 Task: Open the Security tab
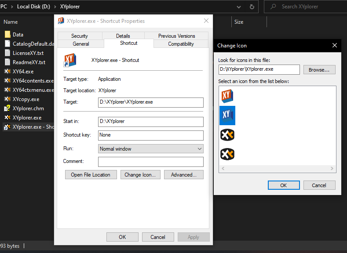pos(80,36)
